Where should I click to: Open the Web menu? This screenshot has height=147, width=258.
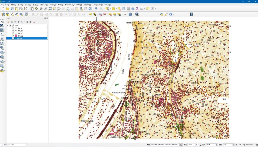click(x=78, y=5)
